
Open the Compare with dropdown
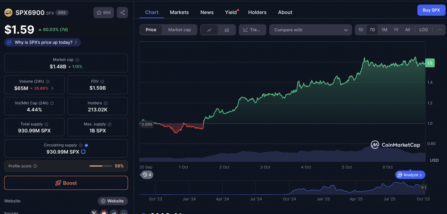click(310, 30)
